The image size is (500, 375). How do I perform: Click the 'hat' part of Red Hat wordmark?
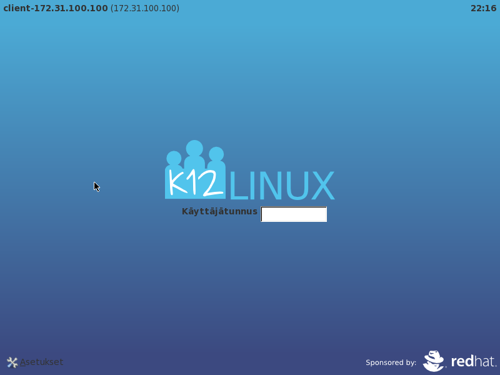coord(486,361)
